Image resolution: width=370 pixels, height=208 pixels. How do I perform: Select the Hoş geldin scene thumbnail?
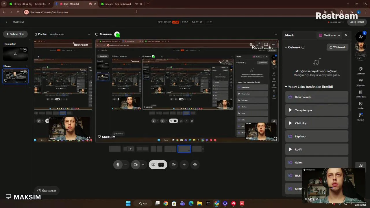point(15,54)
